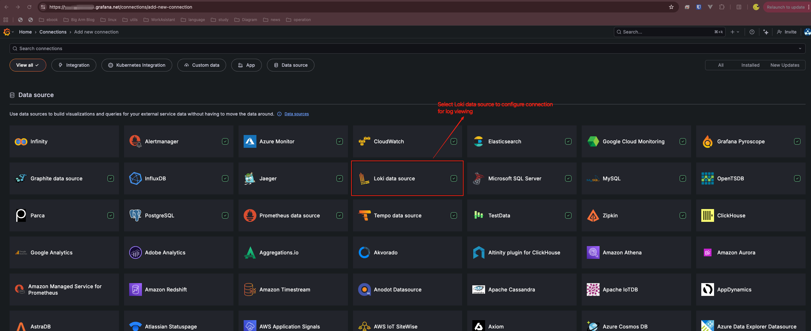
Task: Click the PostgreSQL elephant icon
Action: [x=135, y=216]
